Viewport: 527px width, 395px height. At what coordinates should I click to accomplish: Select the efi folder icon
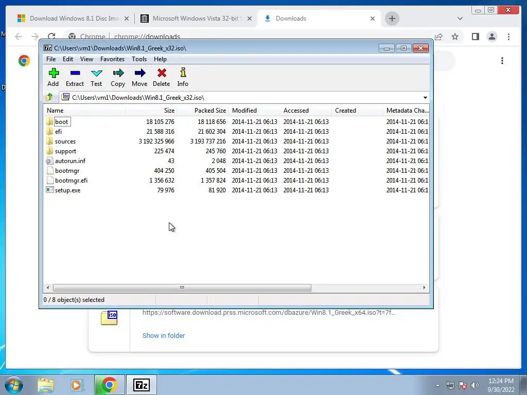[50, 131]
